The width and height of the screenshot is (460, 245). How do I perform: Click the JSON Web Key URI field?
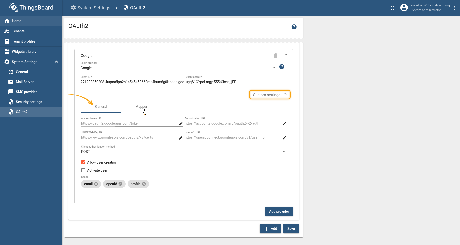pyautogui.click(x=129, y=137)
